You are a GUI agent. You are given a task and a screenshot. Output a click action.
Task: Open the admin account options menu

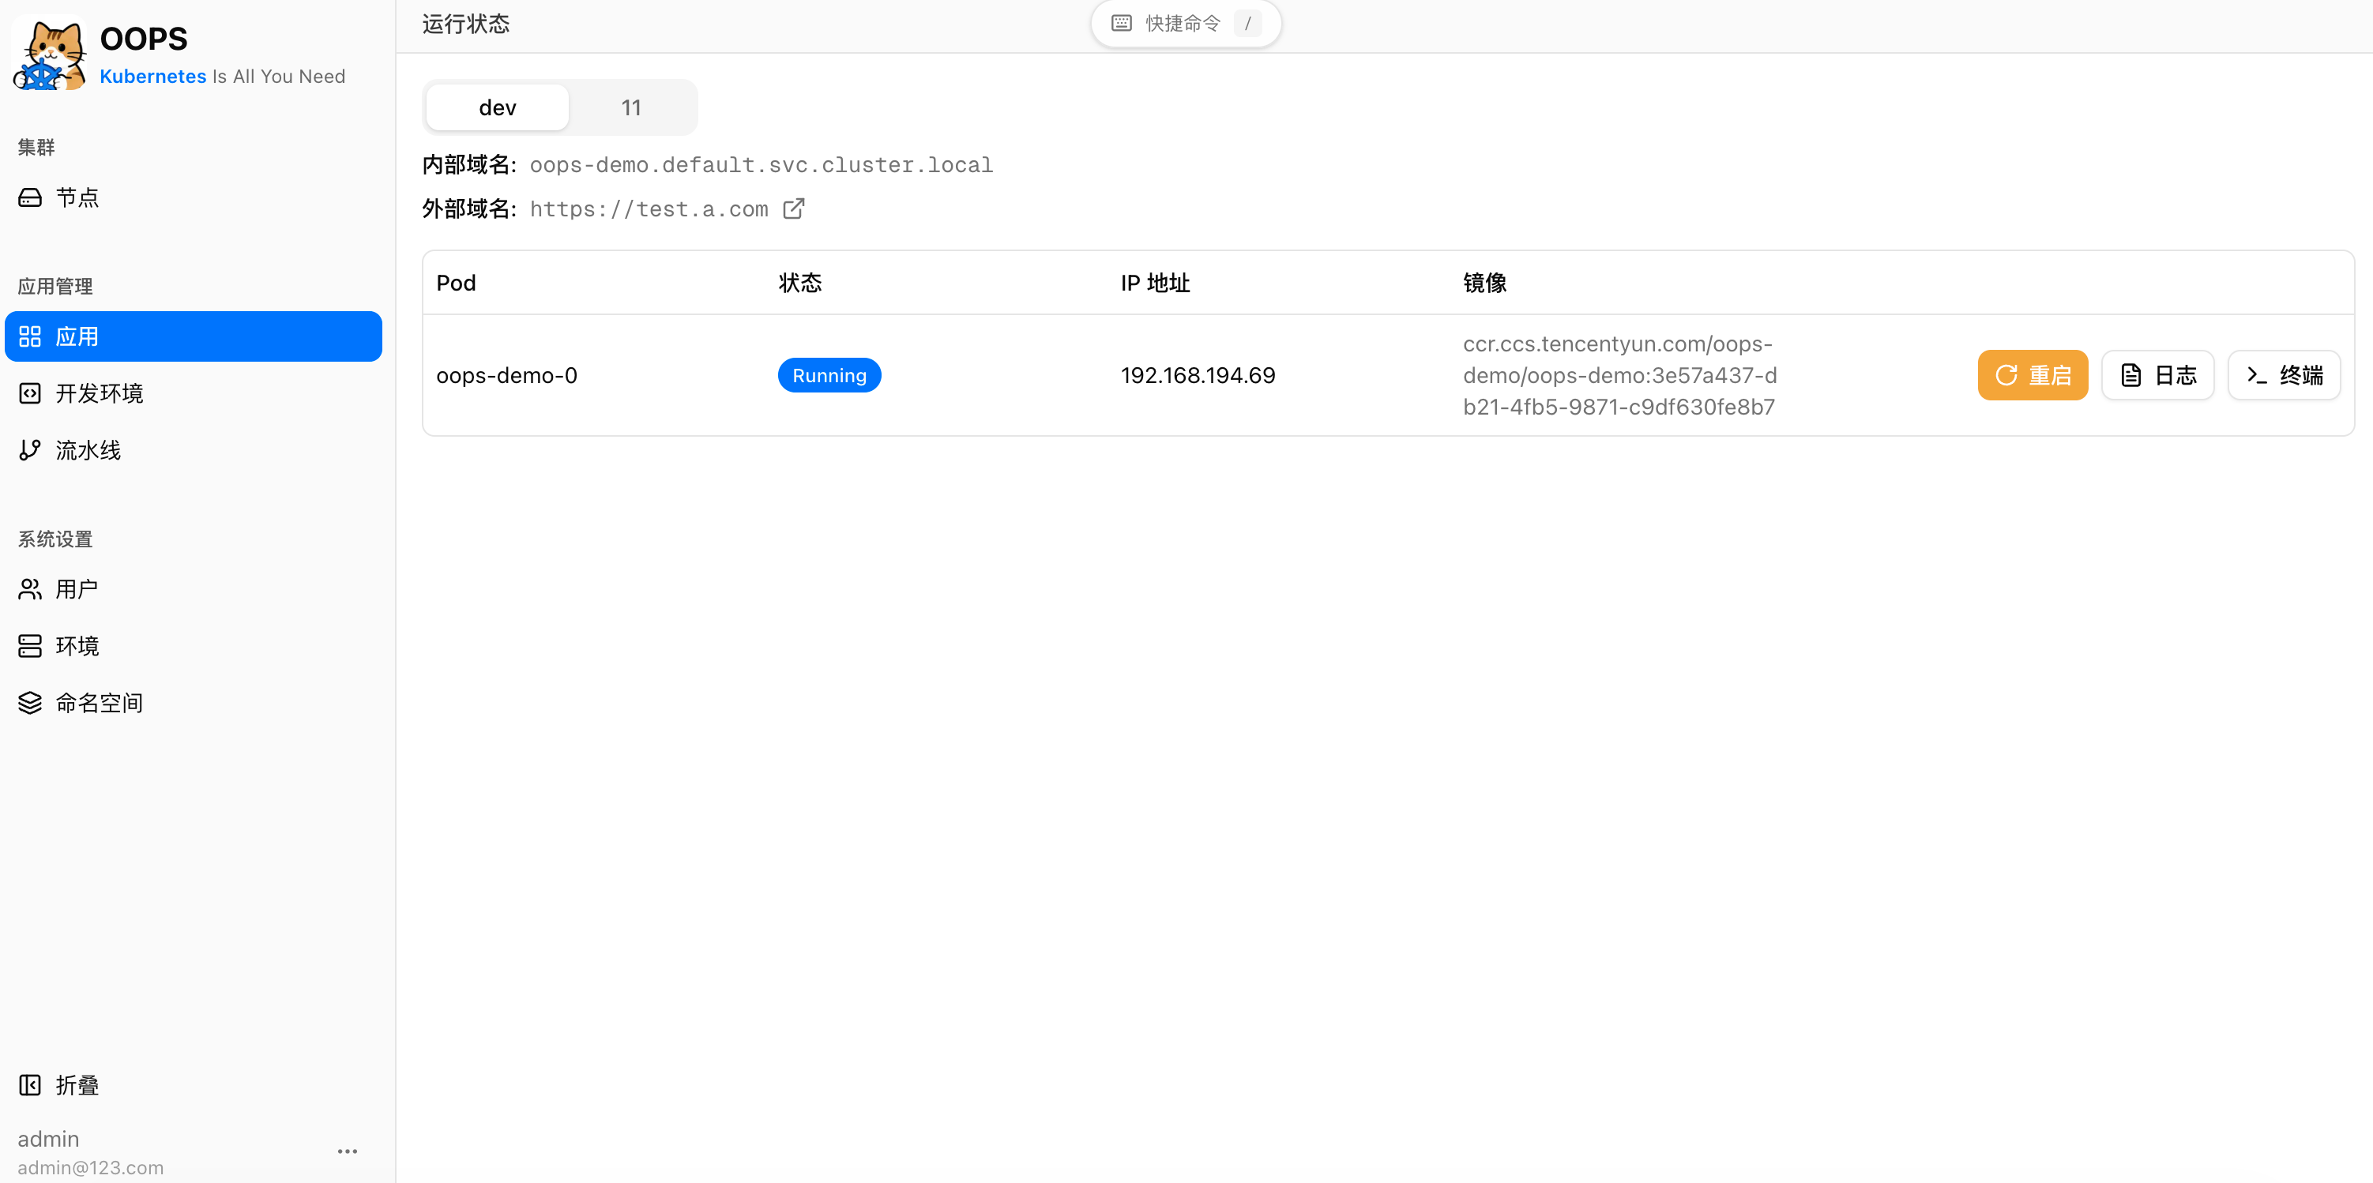[x=348, y=1151]
